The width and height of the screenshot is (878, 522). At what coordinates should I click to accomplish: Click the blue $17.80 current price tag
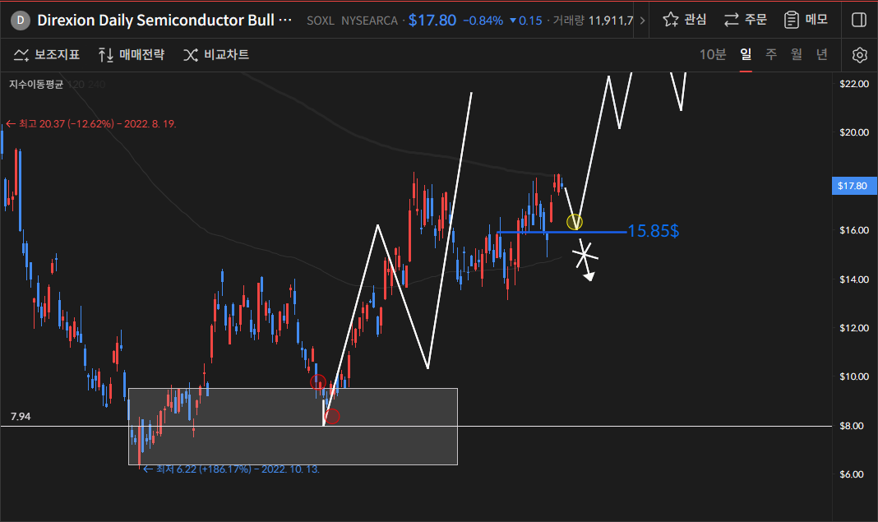tap(853, 186)
